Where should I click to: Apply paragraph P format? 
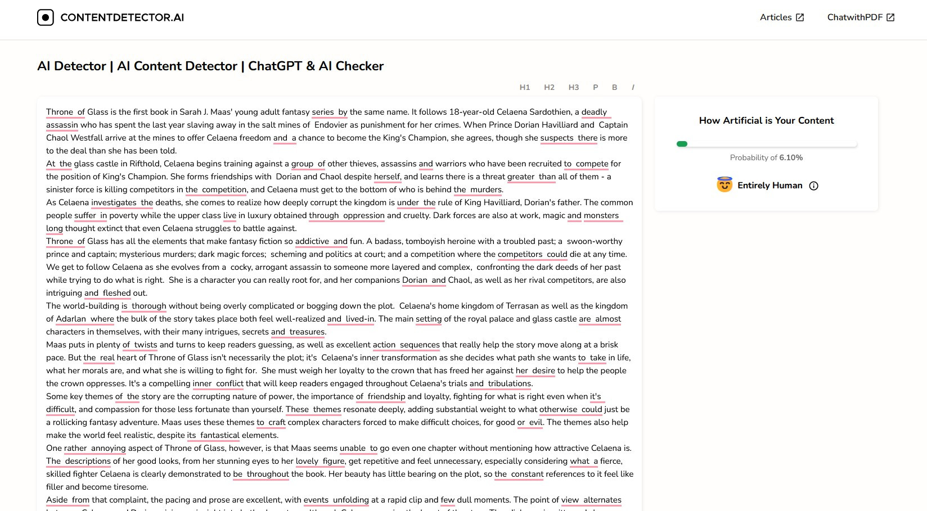595,87
